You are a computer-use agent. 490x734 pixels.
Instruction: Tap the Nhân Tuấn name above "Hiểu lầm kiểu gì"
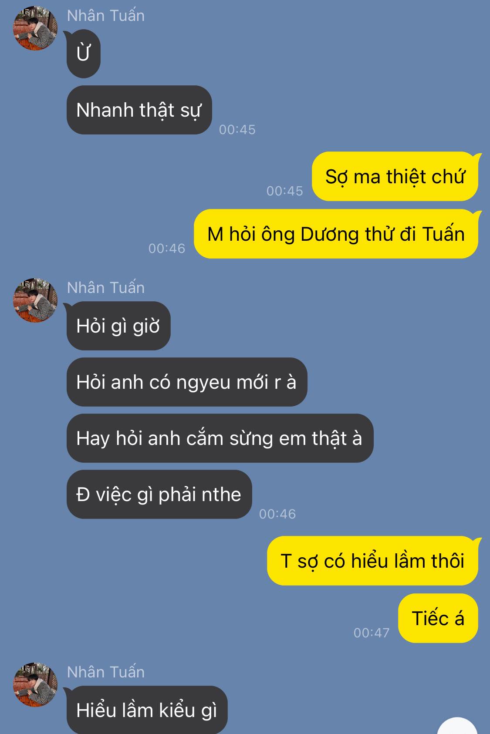point(106,672)
